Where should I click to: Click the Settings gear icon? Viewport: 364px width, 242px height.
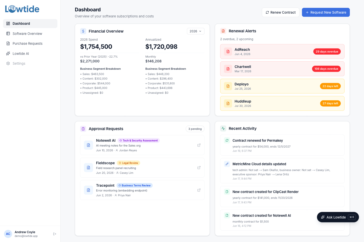pyautogui.click(x=8, y=63)
